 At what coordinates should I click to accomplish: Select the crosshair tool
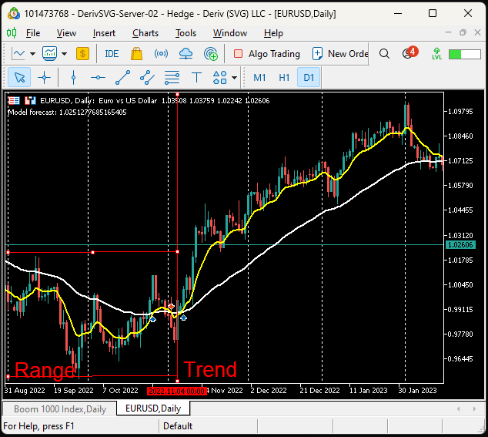click(x=44, y=77)
